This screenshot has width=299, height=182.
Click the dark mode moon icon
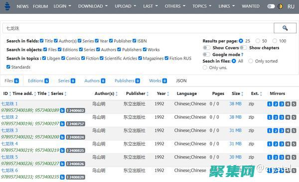click(x=280, y=6)
